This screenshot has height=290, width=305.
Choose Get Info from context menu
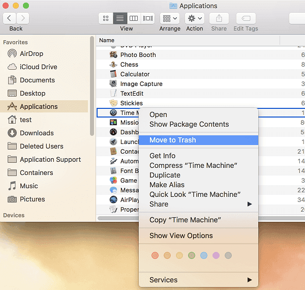pos(198,156)
